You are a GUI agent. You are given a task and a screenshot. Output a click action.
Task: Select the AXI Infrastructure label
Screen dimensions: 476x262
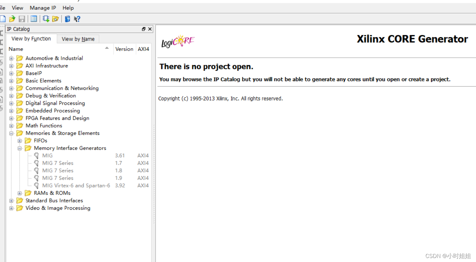(47, 66)
